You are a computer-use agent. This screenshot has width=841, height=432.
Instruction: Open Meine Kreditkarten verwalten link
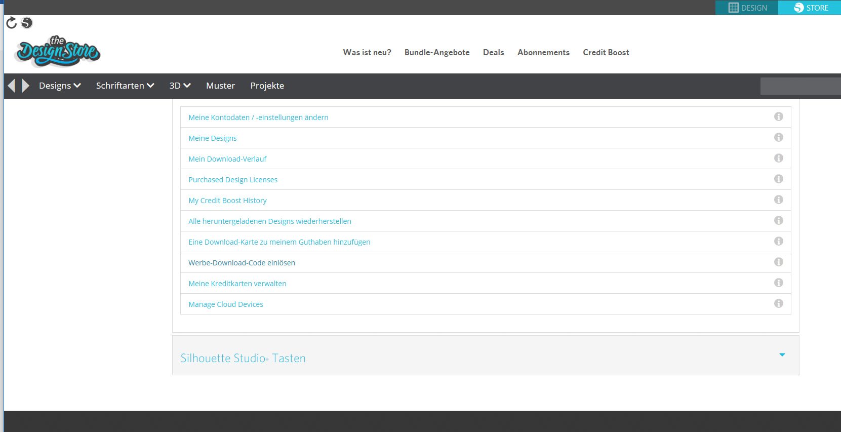click(237, 284)
